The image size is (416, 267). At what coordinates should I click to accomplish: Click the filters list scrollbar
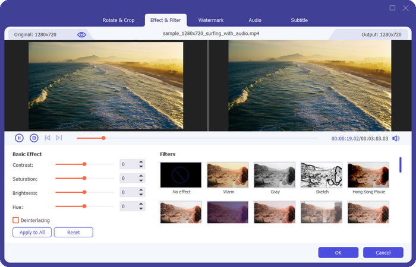(400, 164)
